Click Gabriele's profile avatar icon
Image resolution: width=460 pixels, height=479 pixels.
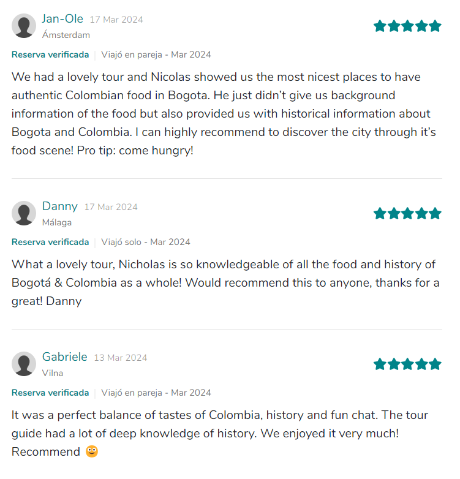(x=24, y=364)
